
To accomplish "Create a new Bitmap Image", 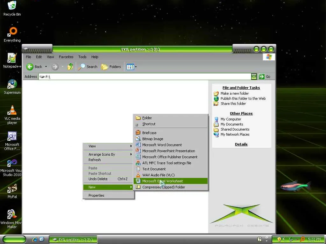I will click(171, 139).
